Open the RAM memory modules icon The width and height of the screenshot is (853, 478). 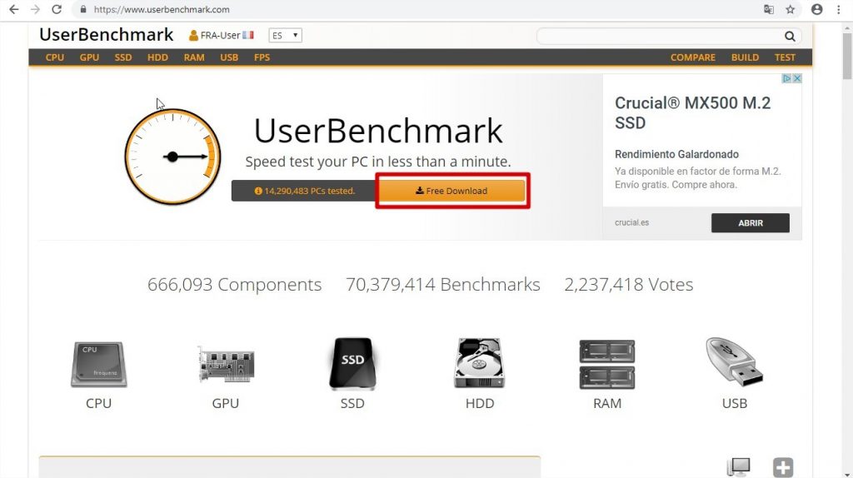(x=606, y=364)
